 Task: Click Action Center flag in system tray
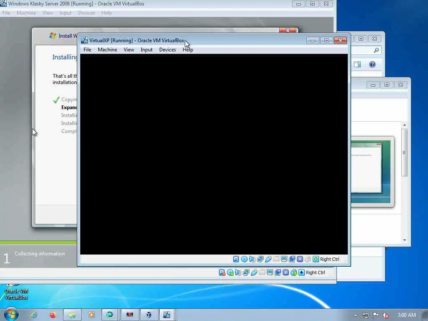click(376, 315)
